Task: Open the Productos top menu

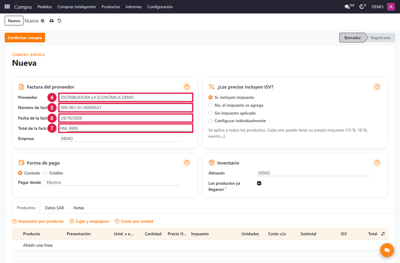Action: click(x=111, y=7)
